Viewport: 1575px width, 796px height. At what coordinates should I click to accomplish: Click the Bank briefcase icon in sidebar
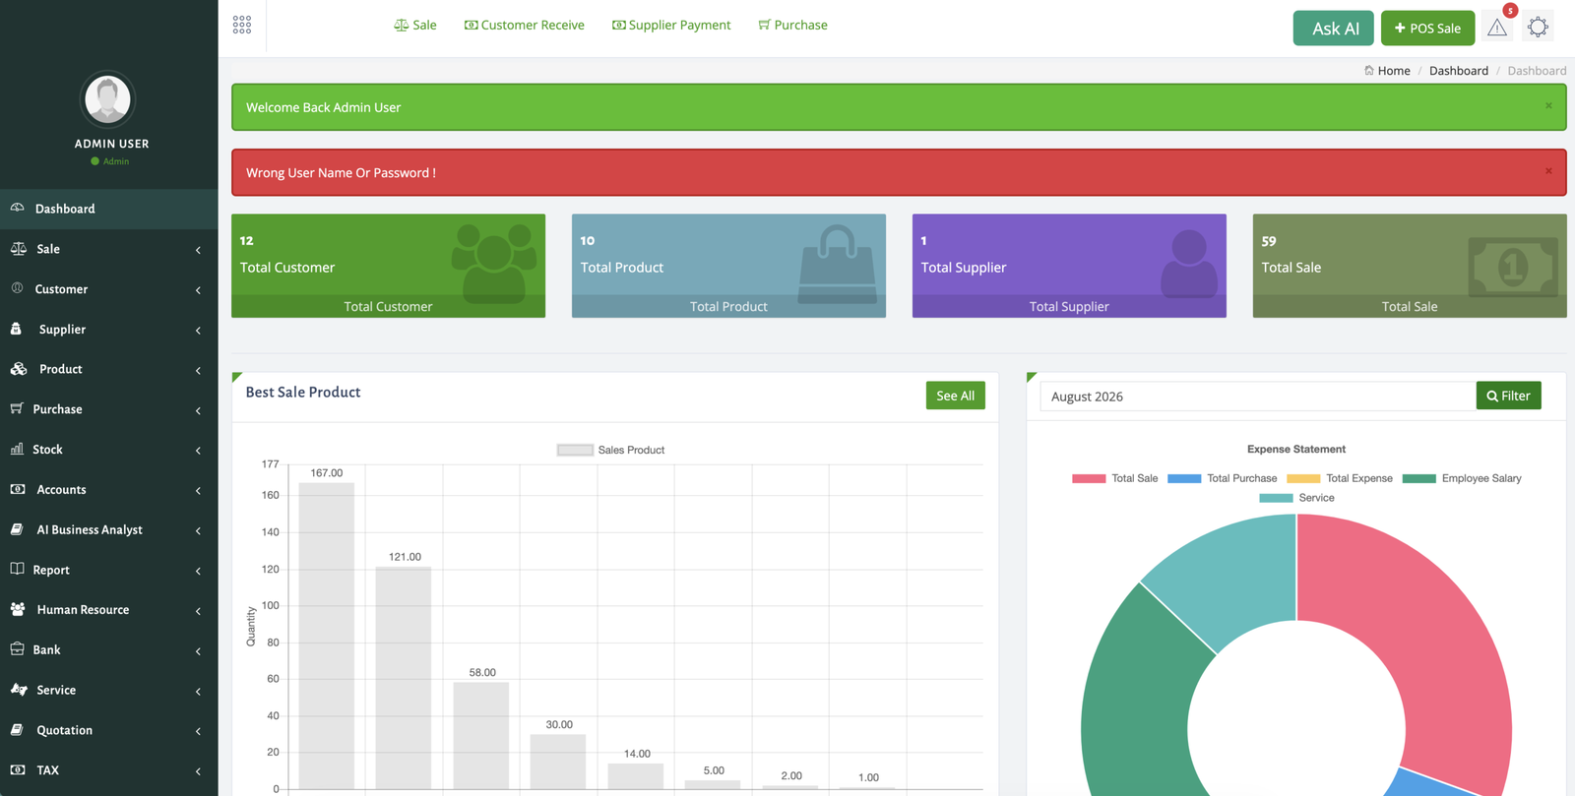point(17,649)
